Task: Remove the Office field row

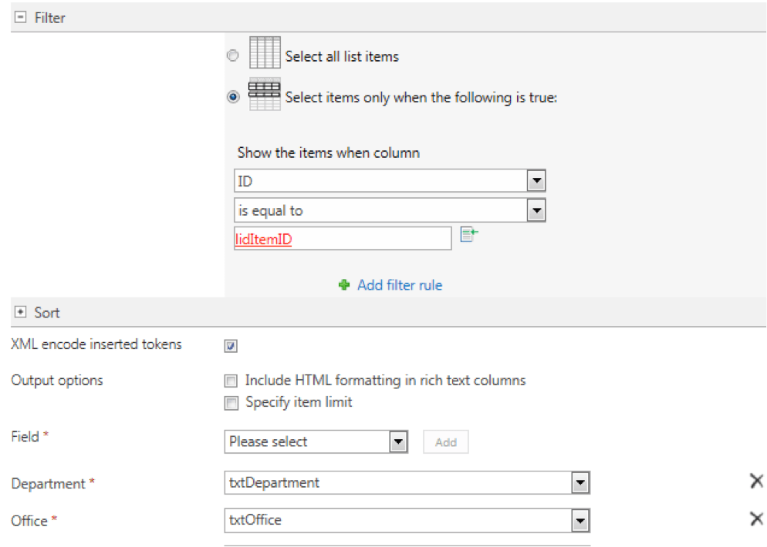Action: pyautogui.click(x=756, y=518)
